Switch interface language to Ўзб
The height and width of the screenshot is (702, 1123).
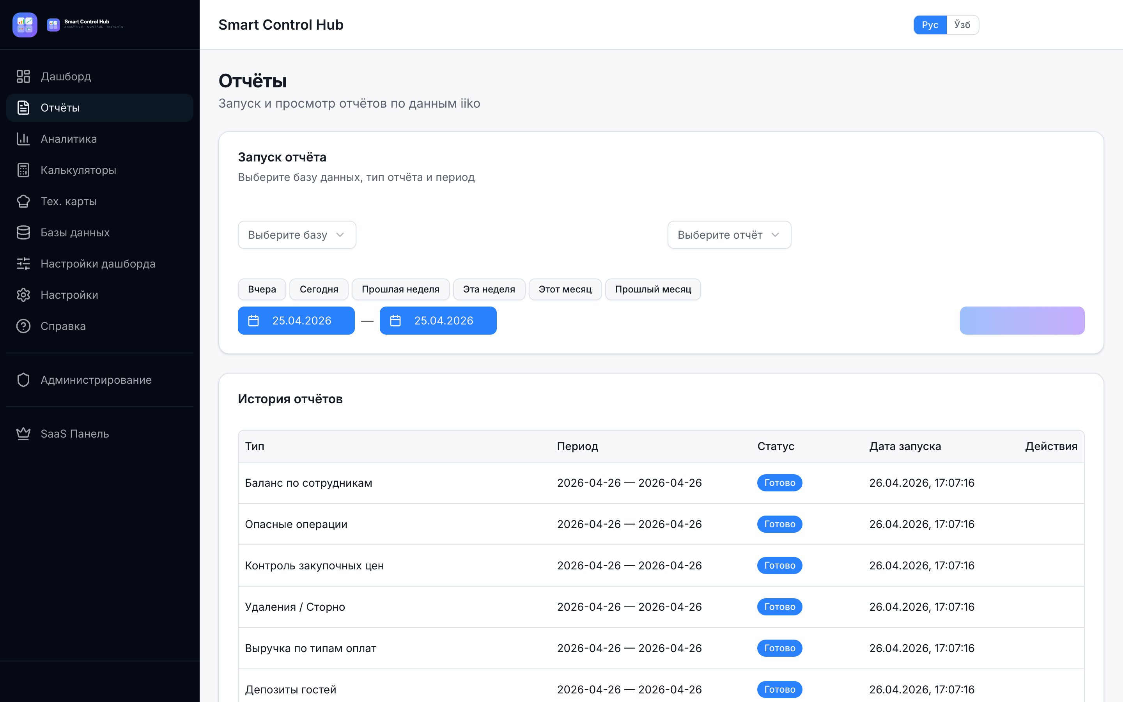(962, 25)
